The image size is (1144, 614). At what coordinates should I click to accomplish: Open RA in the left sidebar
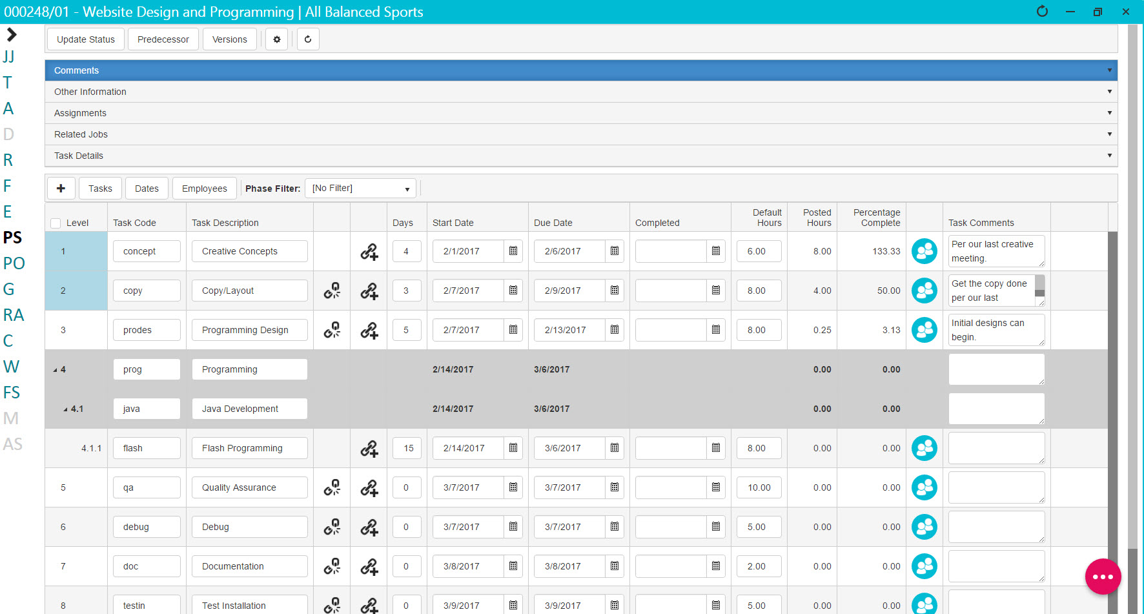[x=14, y=315]
